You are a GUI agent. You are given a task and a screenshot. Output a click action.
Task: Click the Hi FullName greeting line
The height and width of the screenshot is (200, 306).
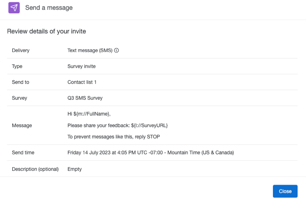[89, 114]
